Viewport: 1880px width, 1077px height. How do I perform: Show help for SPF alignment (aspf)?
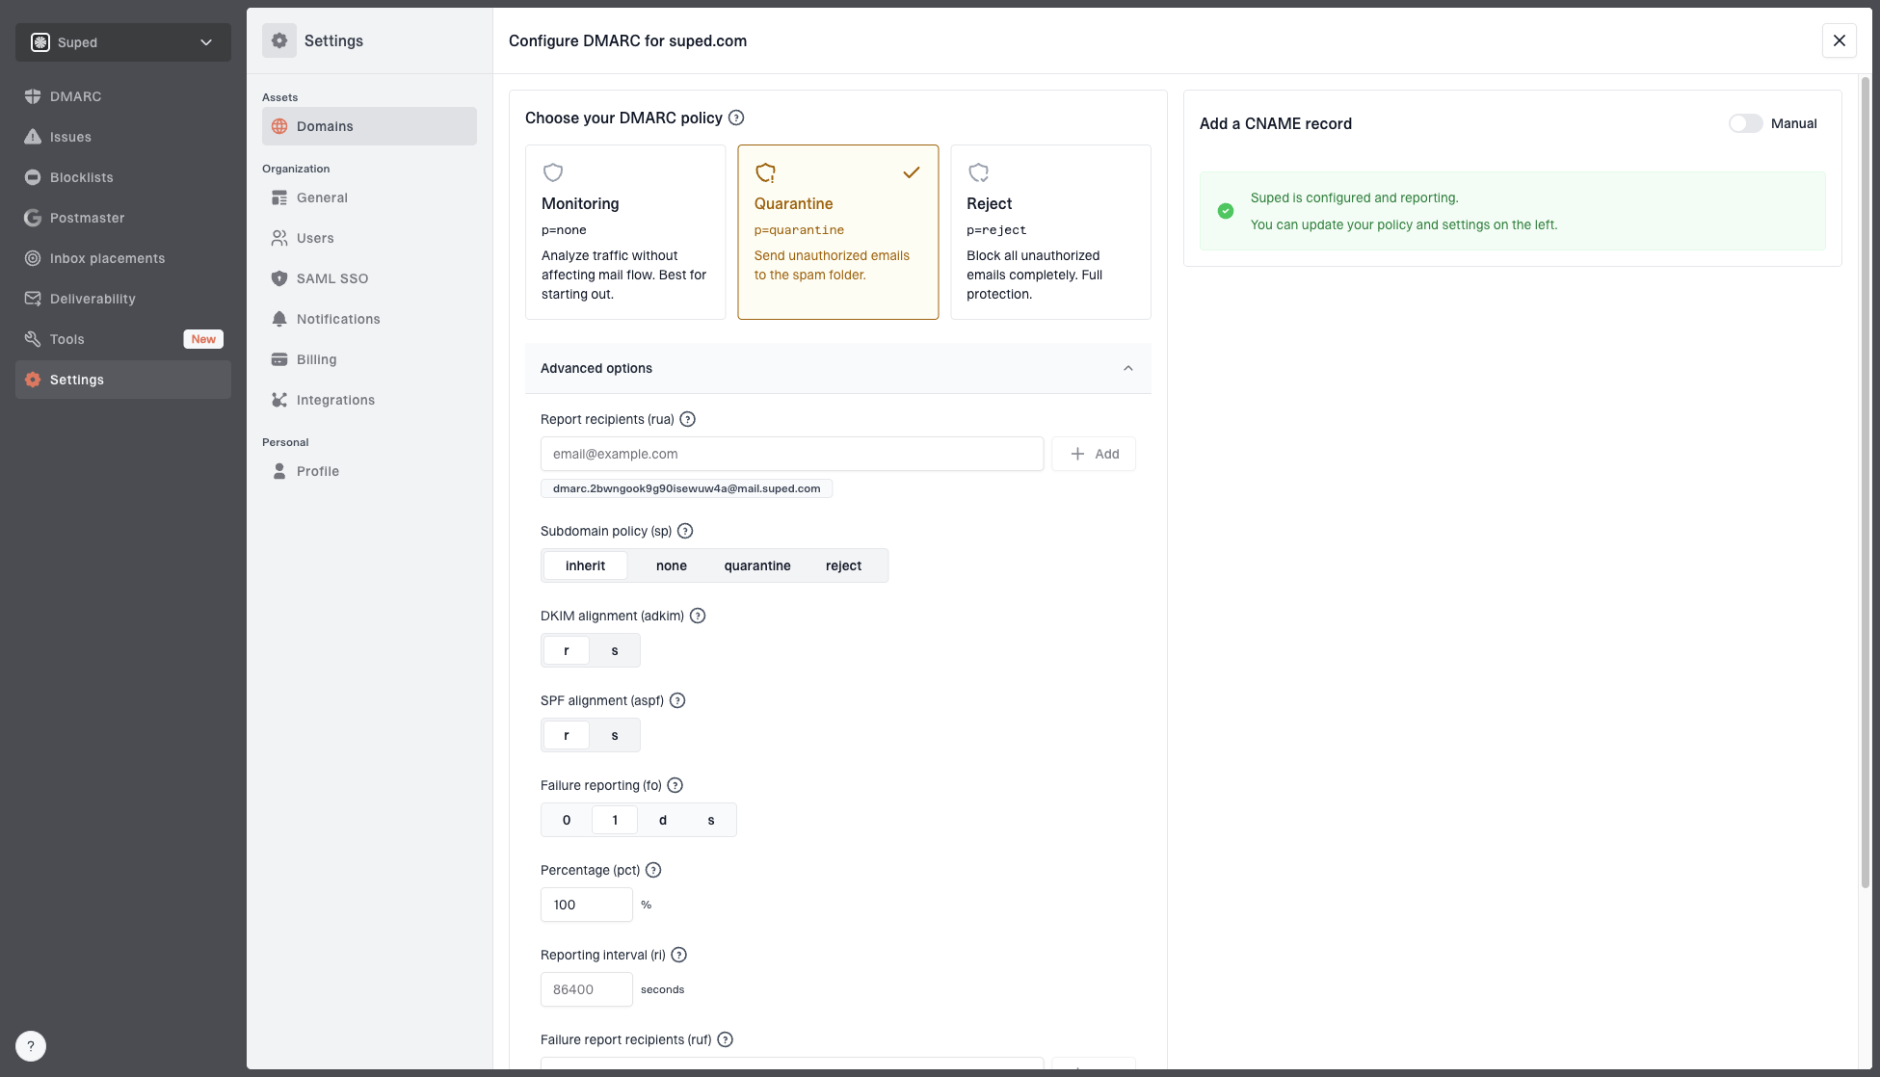677,700
